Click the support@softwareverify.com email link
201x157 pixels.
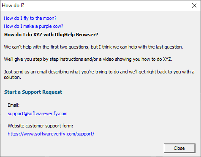(x=38, y=114)
